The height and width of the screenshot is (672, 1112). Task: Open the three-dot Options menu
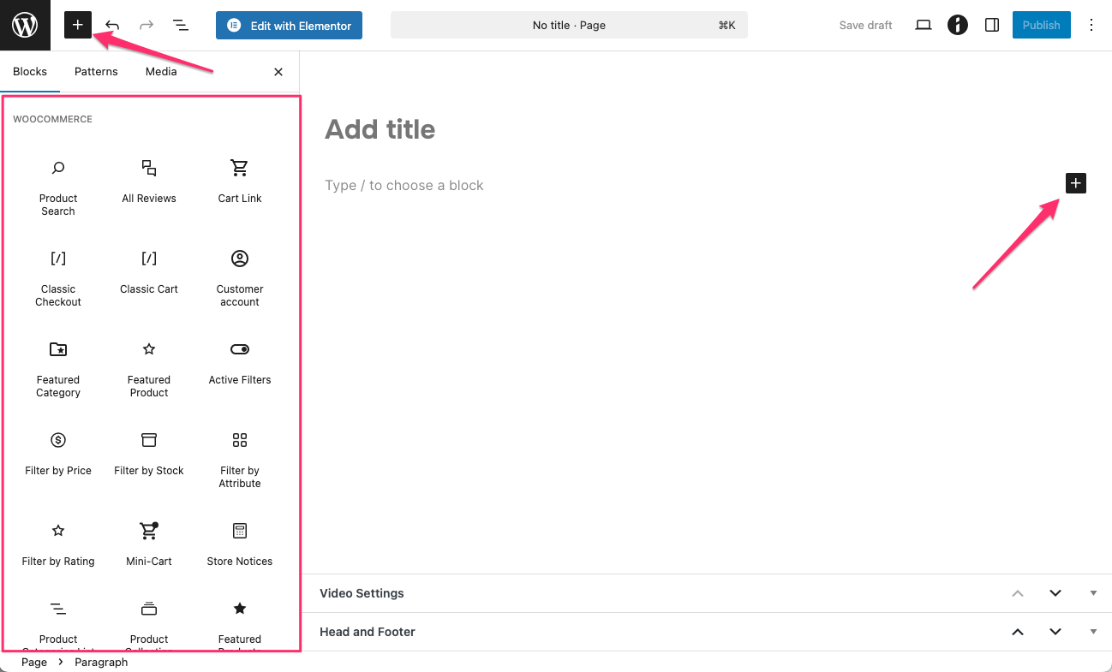tap(1091, 25)
